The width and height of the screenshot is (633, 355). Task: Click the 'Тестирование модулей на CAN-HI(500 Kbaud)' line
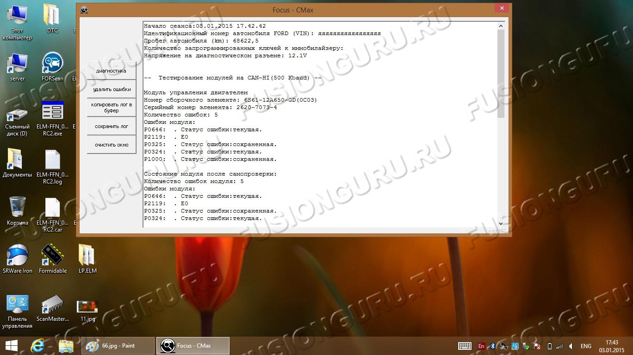233,78
